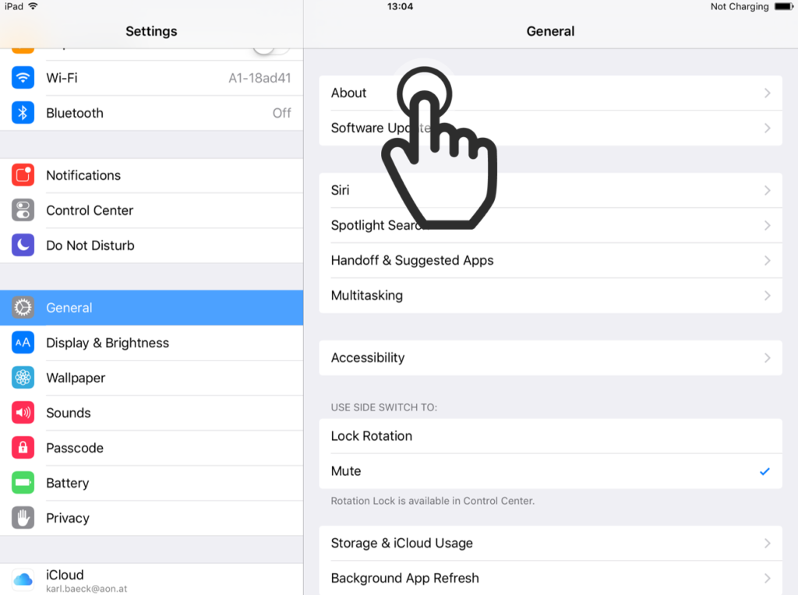Tap the iCloud account email karl.baeck@aon.at
Viewport: 798px width, 595px height.
pos(87,589)
